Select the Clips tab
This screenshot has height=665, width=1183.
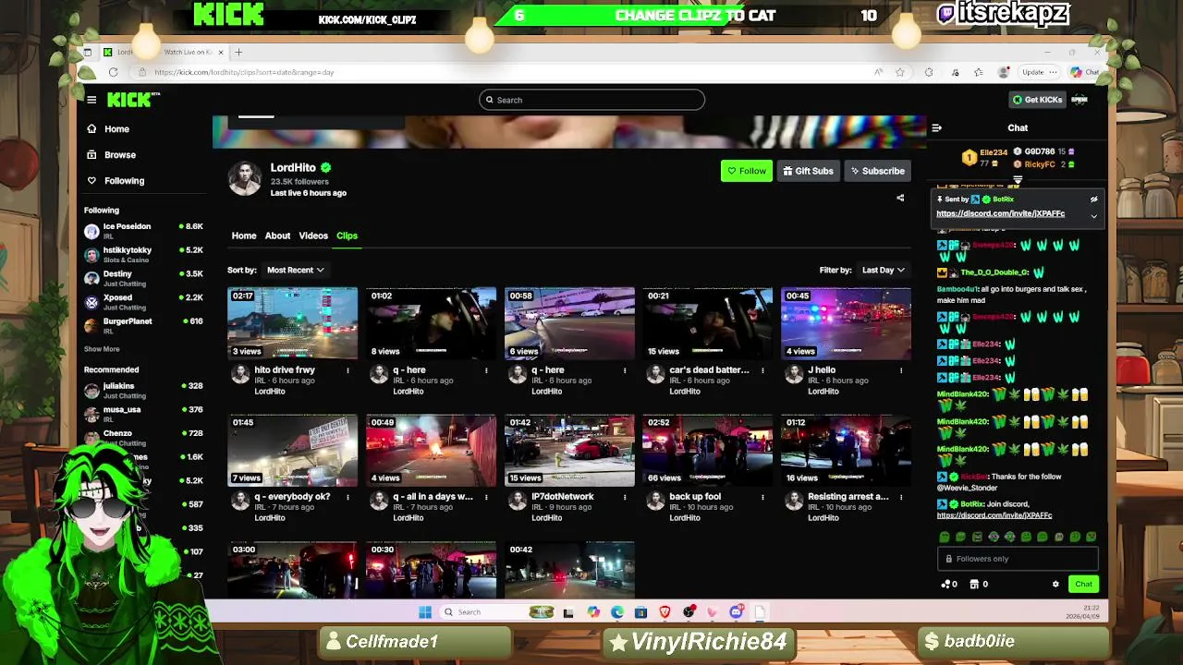pyautogui.click(x=347, y=236)
